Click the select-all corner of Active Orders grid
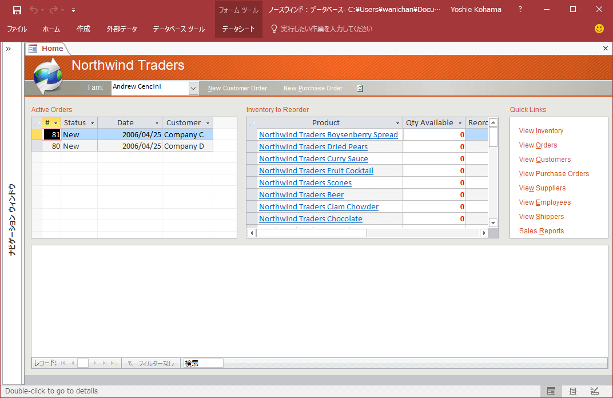Screen dimensions: 613x398 click(x=37, y=123)
